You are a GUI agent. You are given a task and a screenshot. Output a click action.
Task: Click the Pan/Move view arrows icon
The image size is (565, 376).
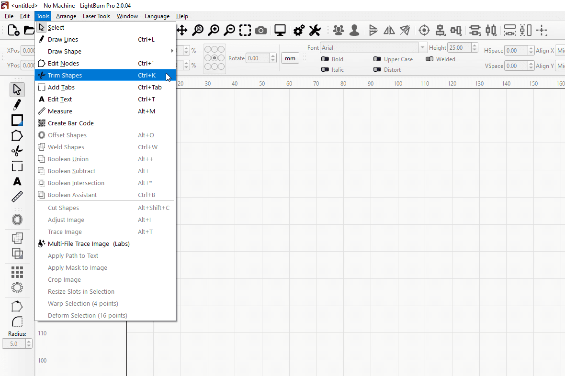pyautogui.click(x=182, y=30)
